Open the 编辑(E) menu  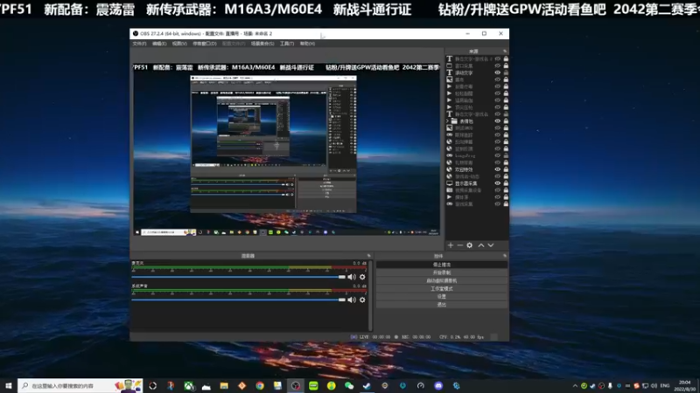click(x=159, y=44)
